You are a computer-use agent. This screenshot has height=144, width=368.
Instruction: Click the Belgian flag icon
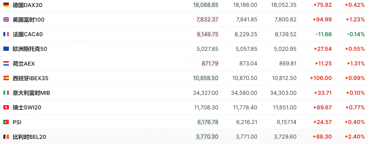[6, 137]
